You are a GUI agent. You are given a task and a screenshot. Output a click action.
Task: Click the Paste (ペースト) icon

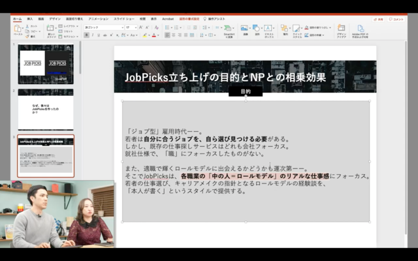18,30
